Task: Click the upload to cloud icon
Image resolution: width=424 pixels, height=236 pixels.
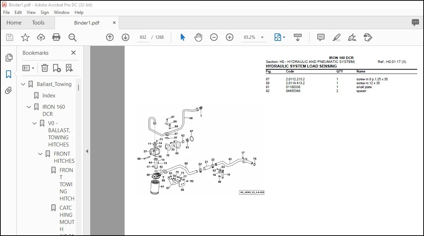Action: (41, 37)
